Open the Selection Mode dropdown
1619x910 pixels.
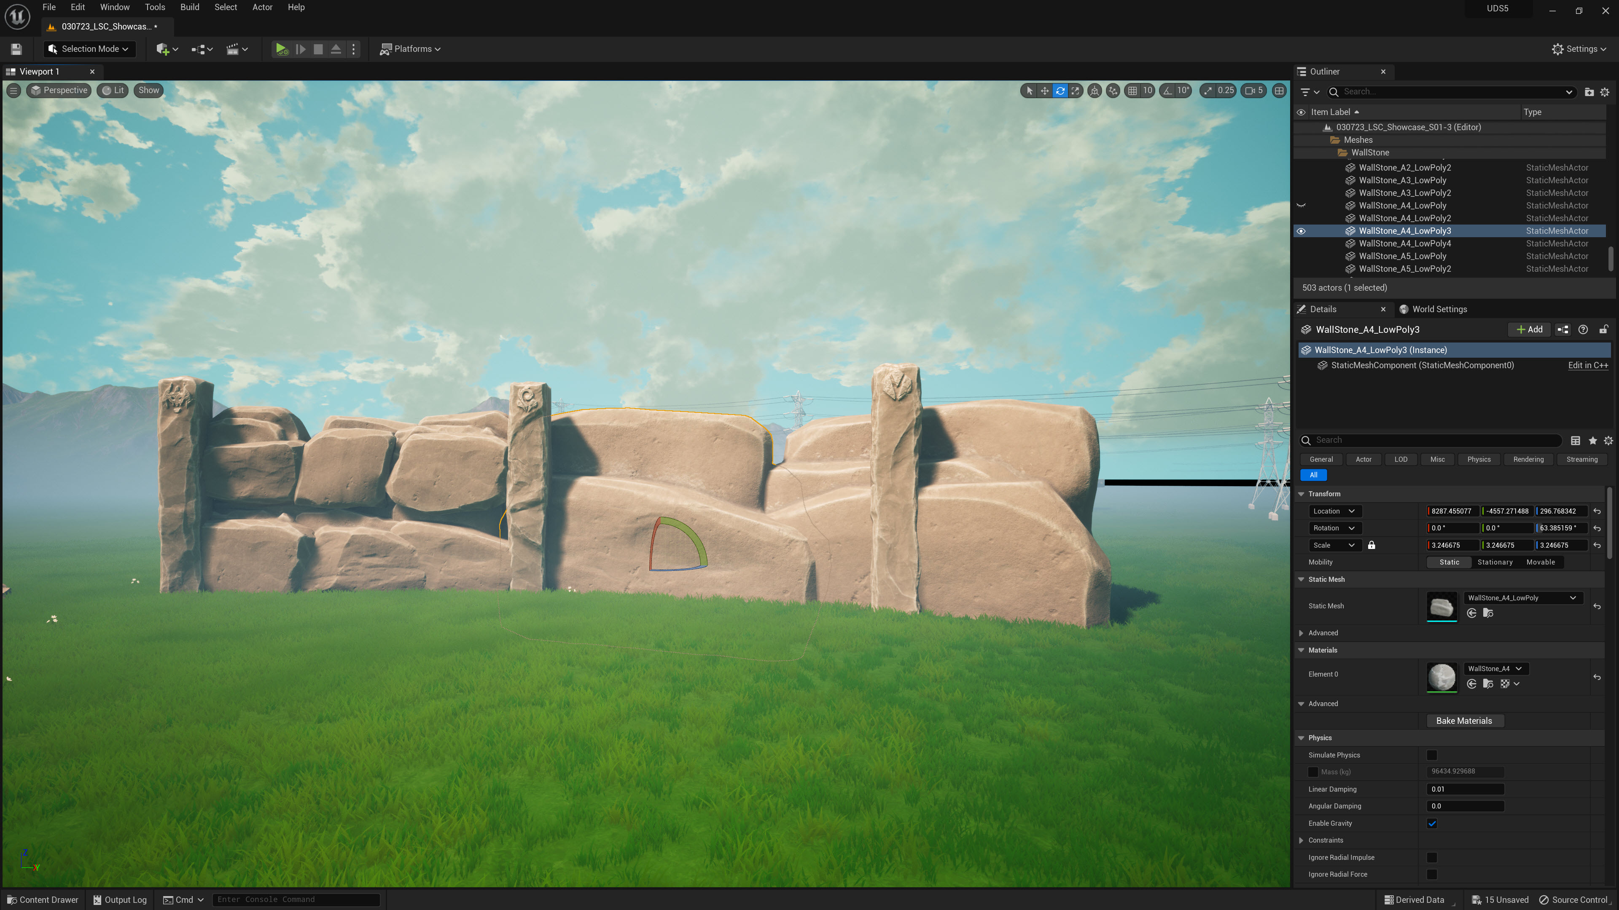89,49
